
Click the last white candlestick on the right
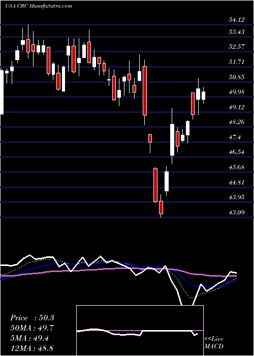(x=203, y=96)
